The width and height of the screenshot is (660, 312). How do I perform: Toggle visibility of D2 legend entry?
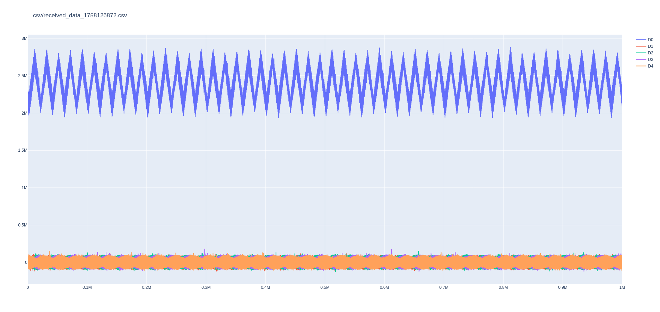(650, 53)
